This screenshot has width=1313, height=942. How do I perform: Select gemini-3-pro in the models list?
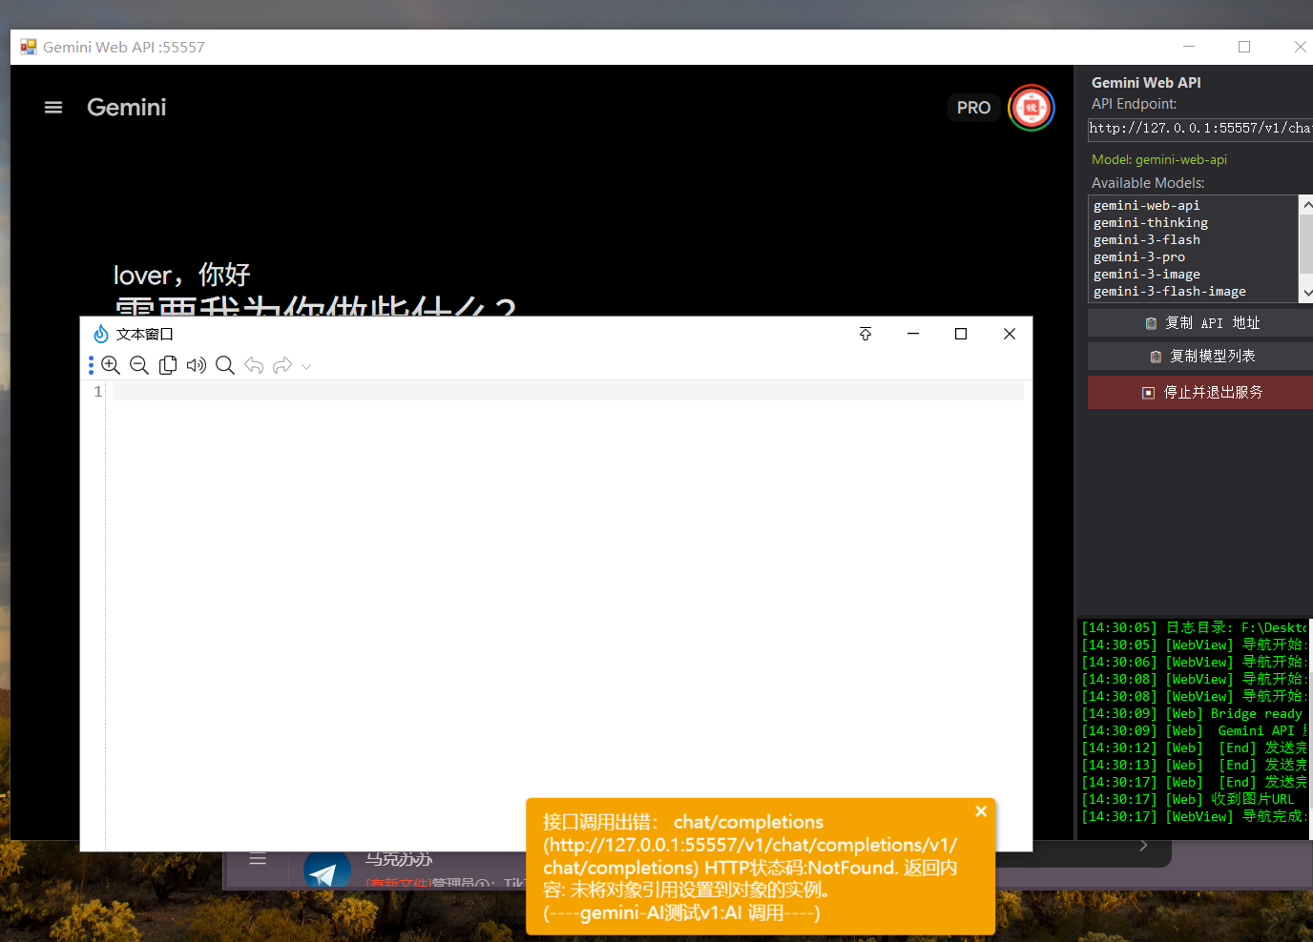(1139, 257)
